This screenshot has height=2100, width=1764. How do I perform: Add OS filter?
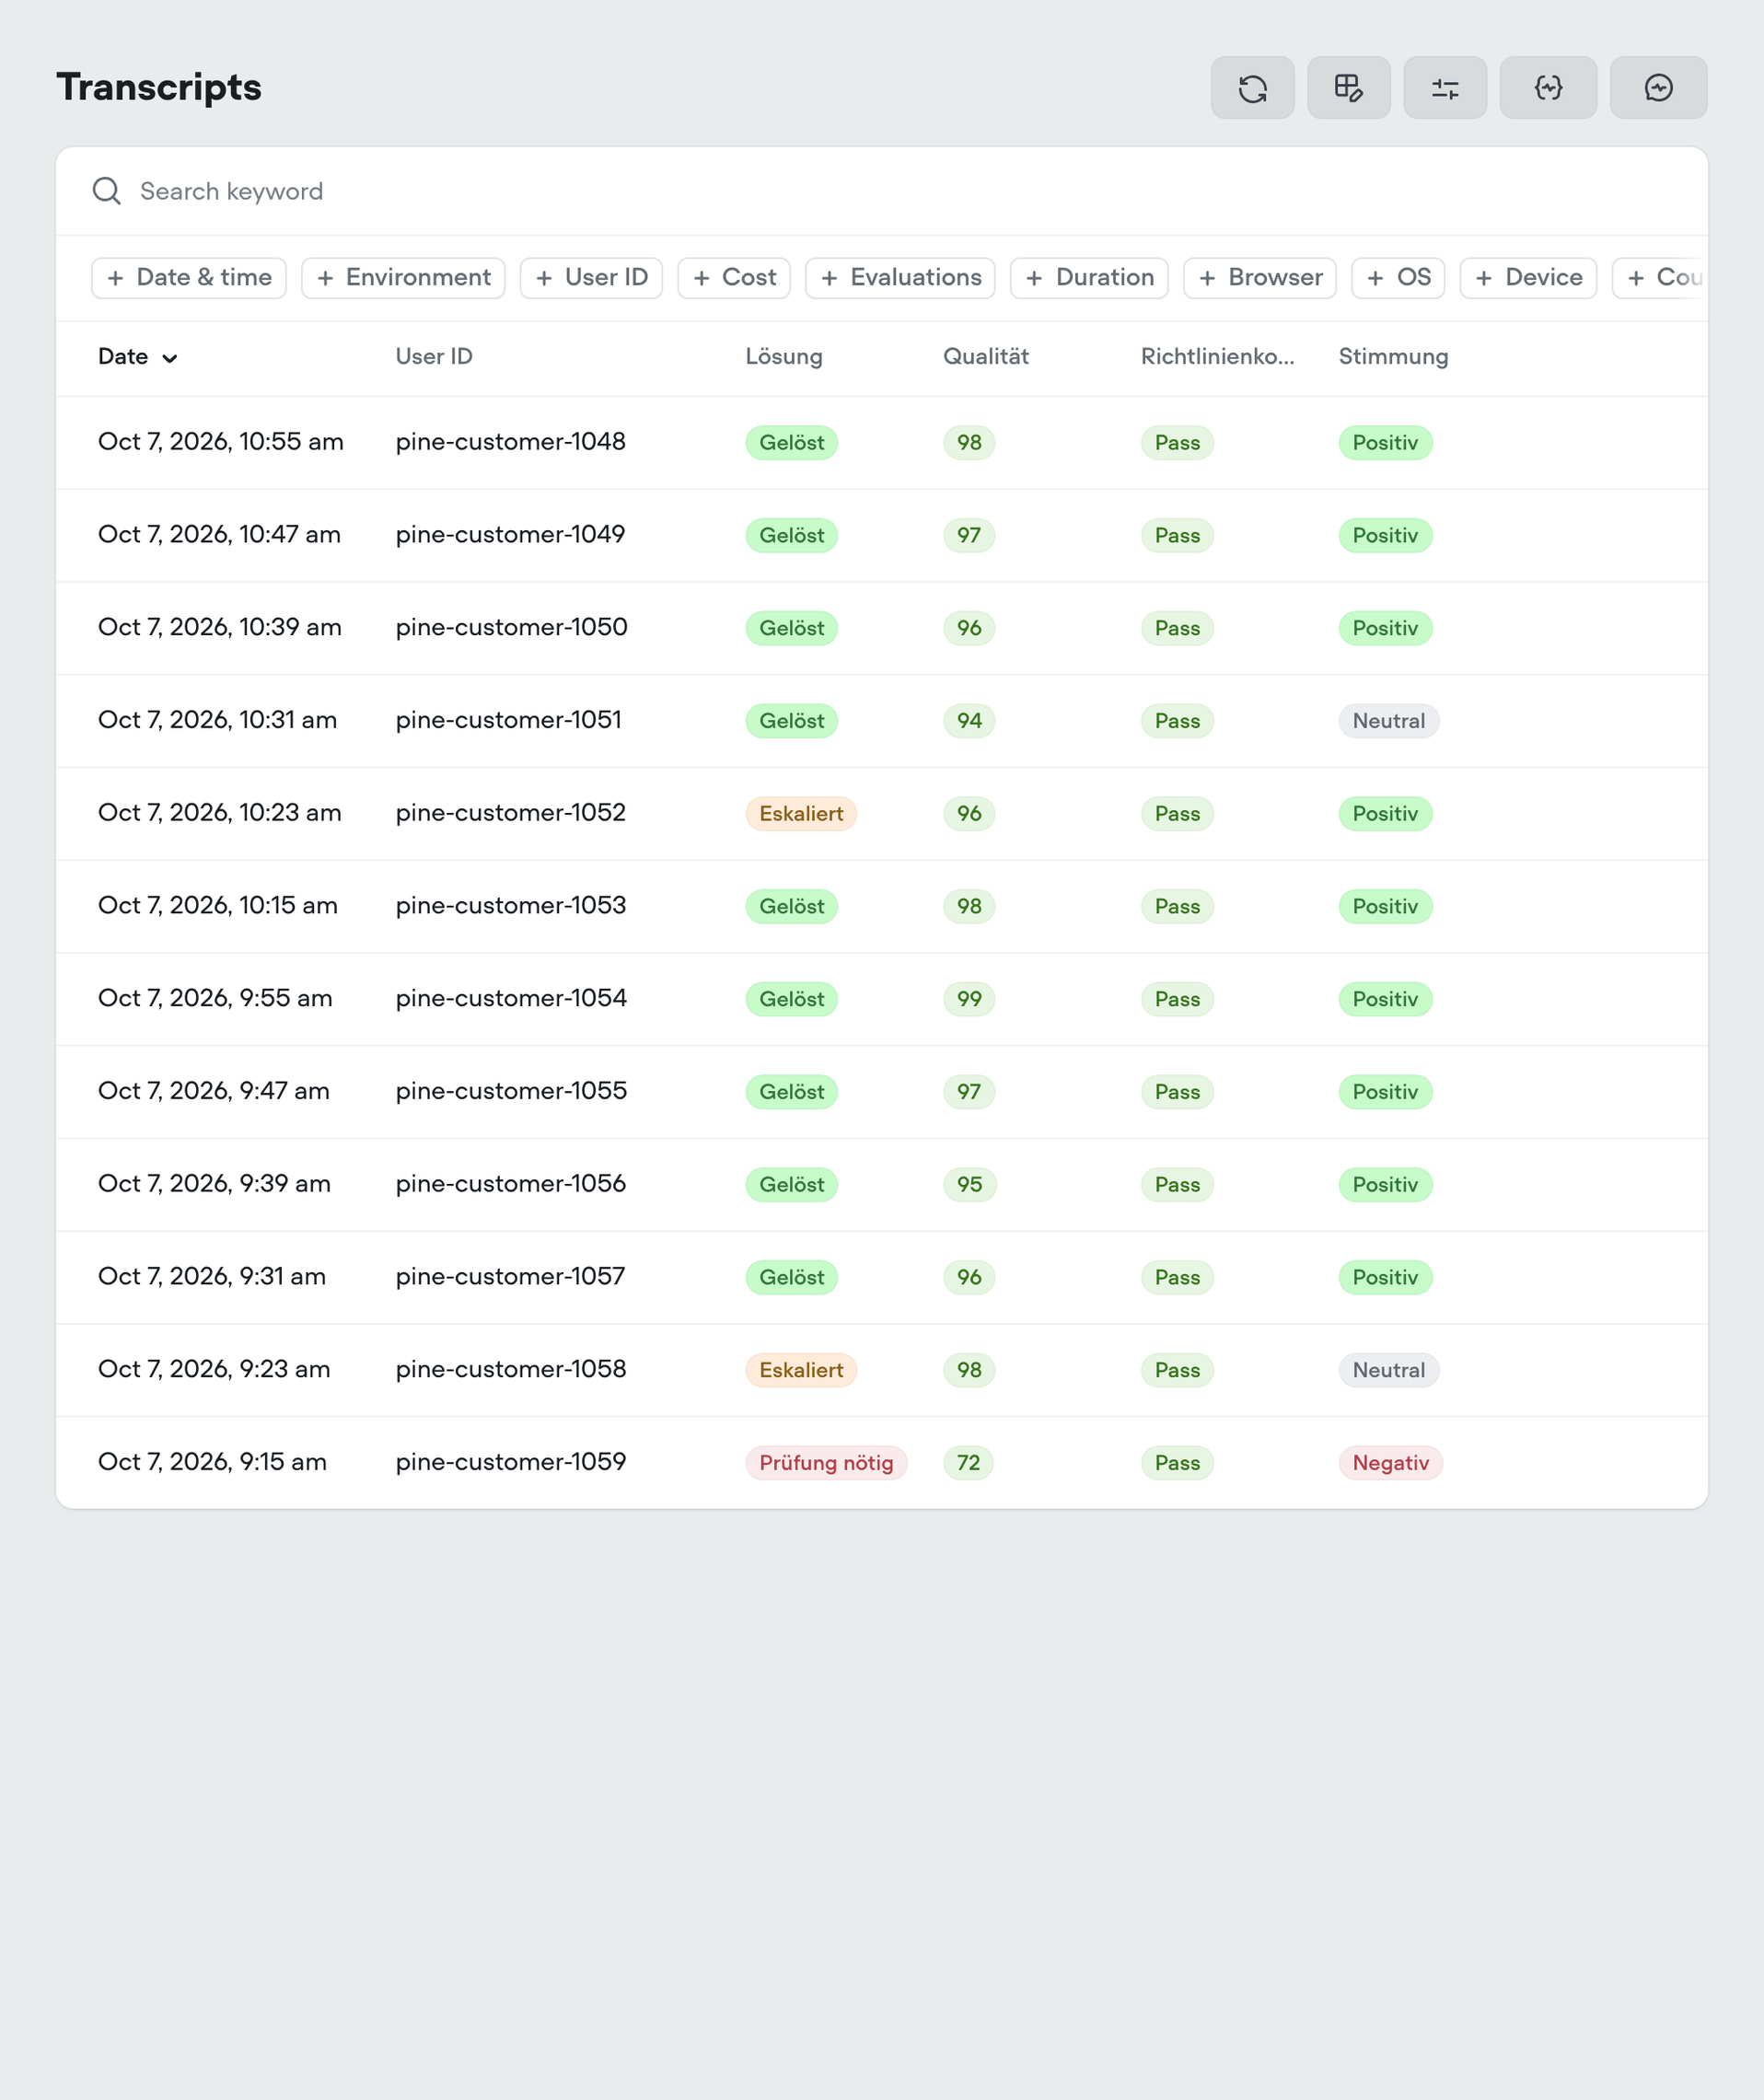pos(1398,277)
